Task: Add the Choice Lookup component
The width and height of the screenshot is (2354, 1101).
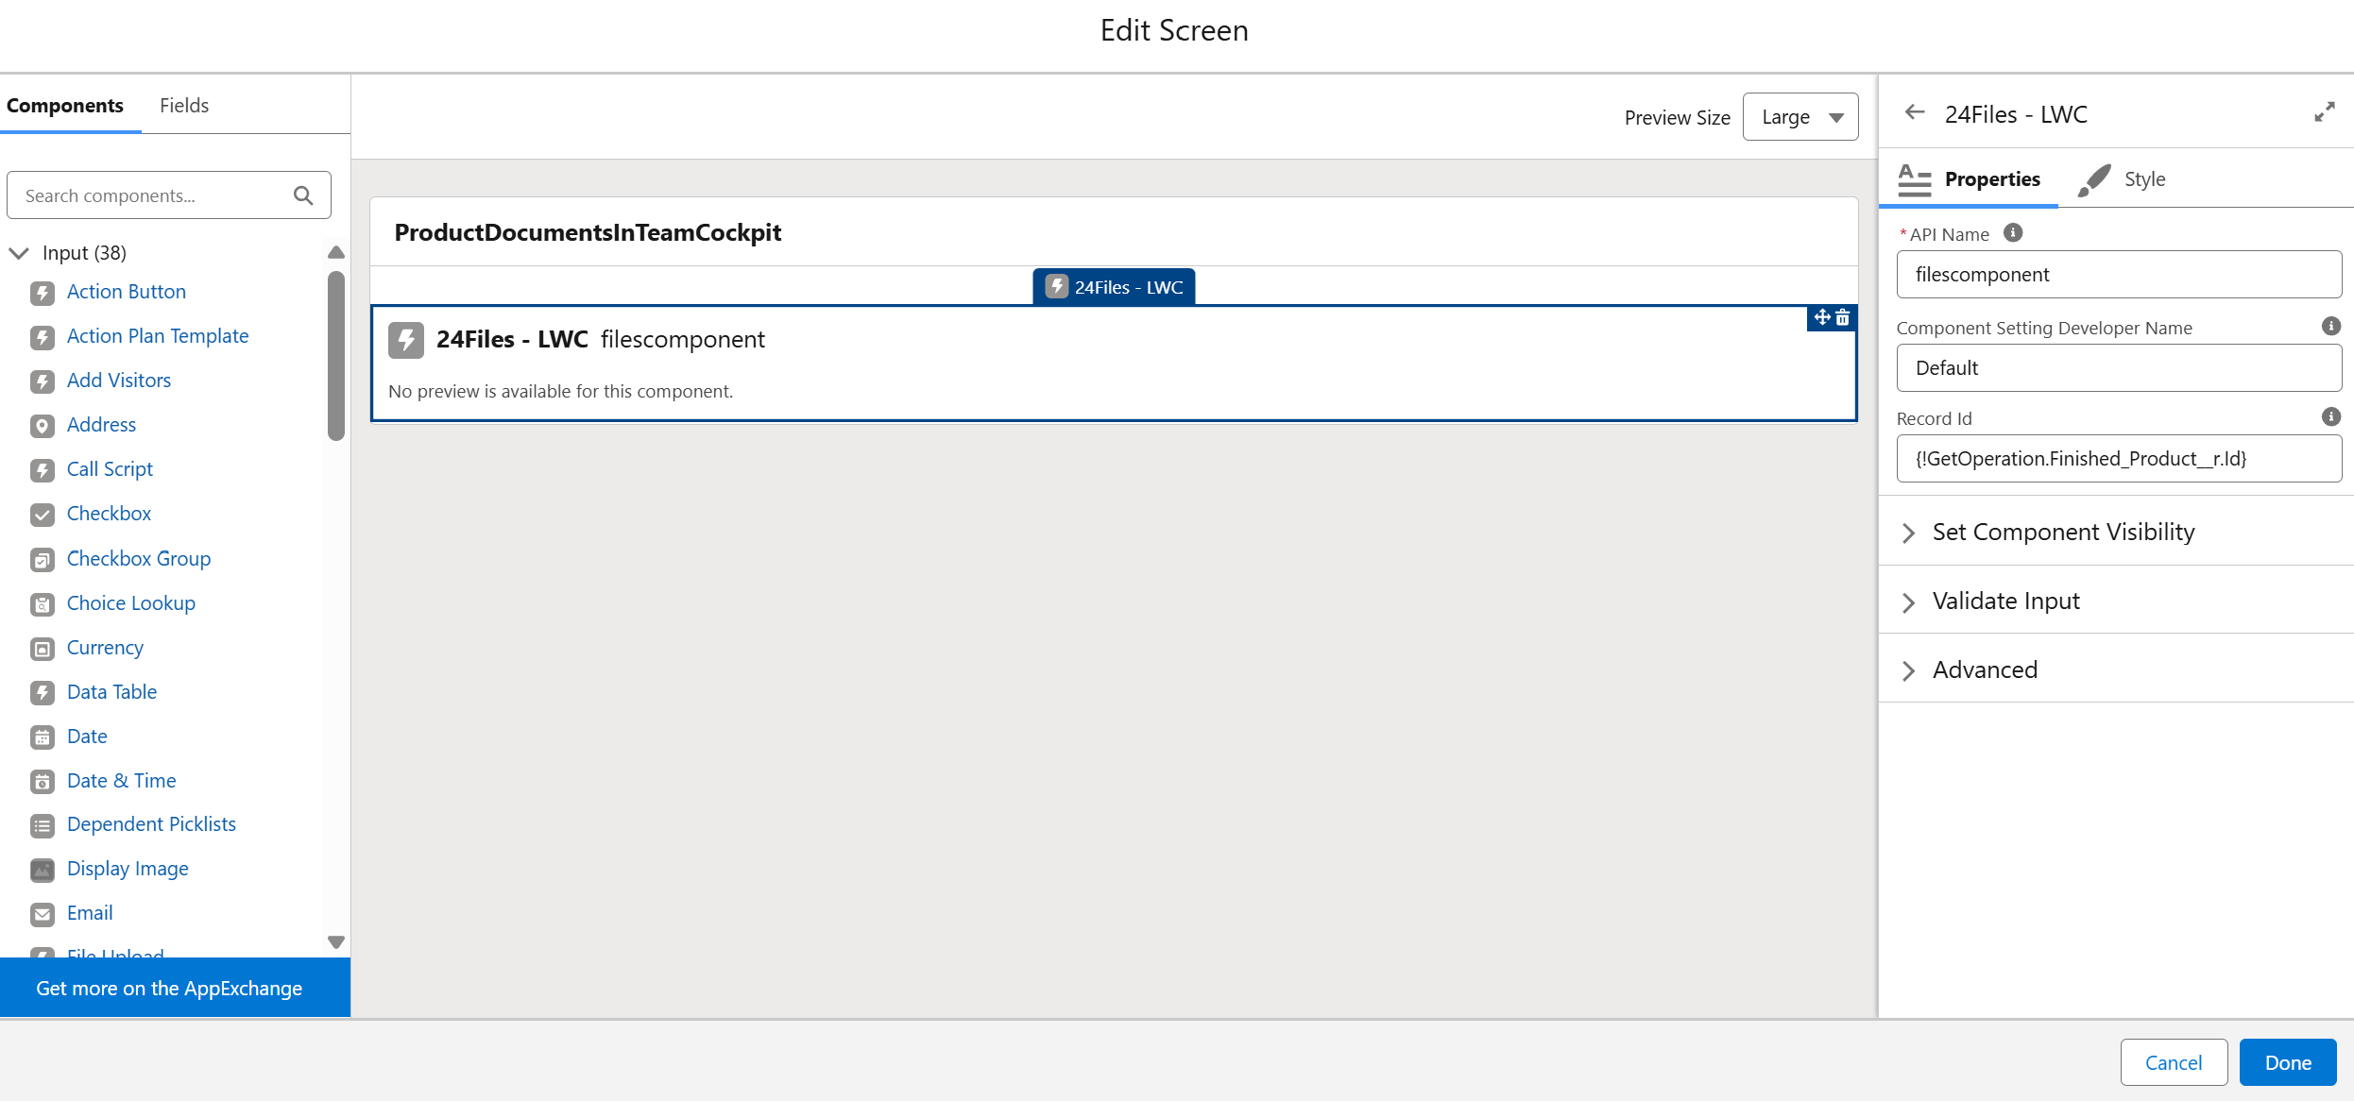Action: click(x=131, y=603)
